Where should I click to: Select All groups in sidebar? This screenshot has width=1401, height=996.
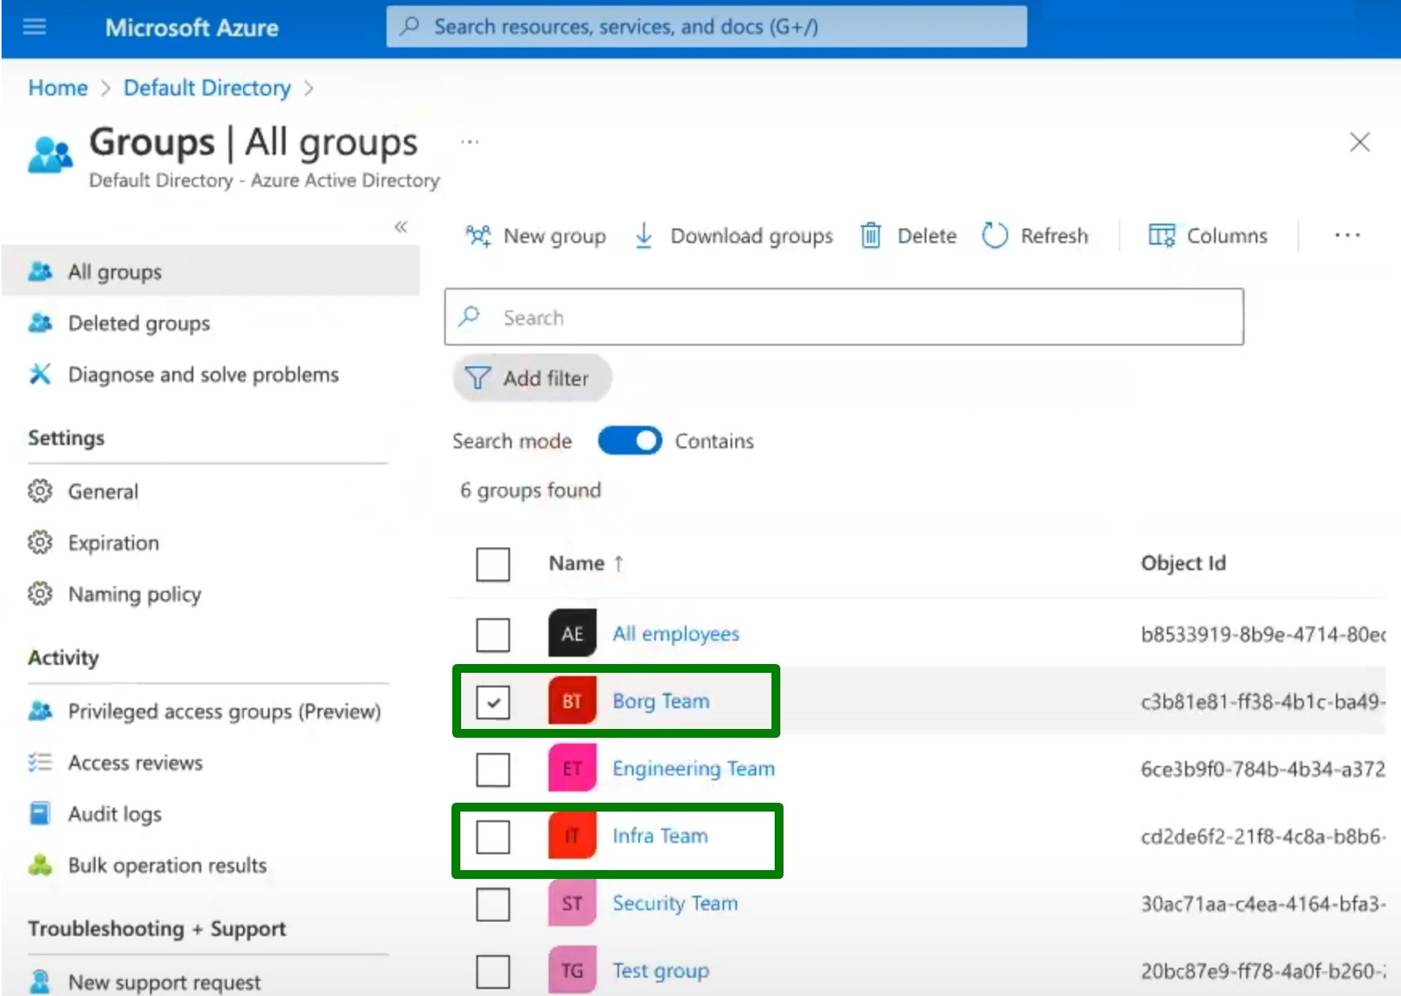210,271
